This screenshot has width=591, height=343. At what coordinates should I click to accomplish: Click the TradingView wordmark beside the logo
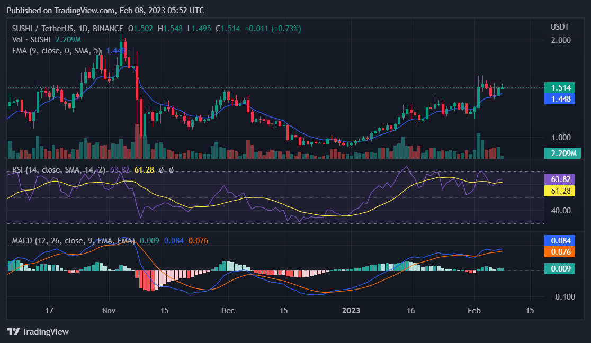45,332
